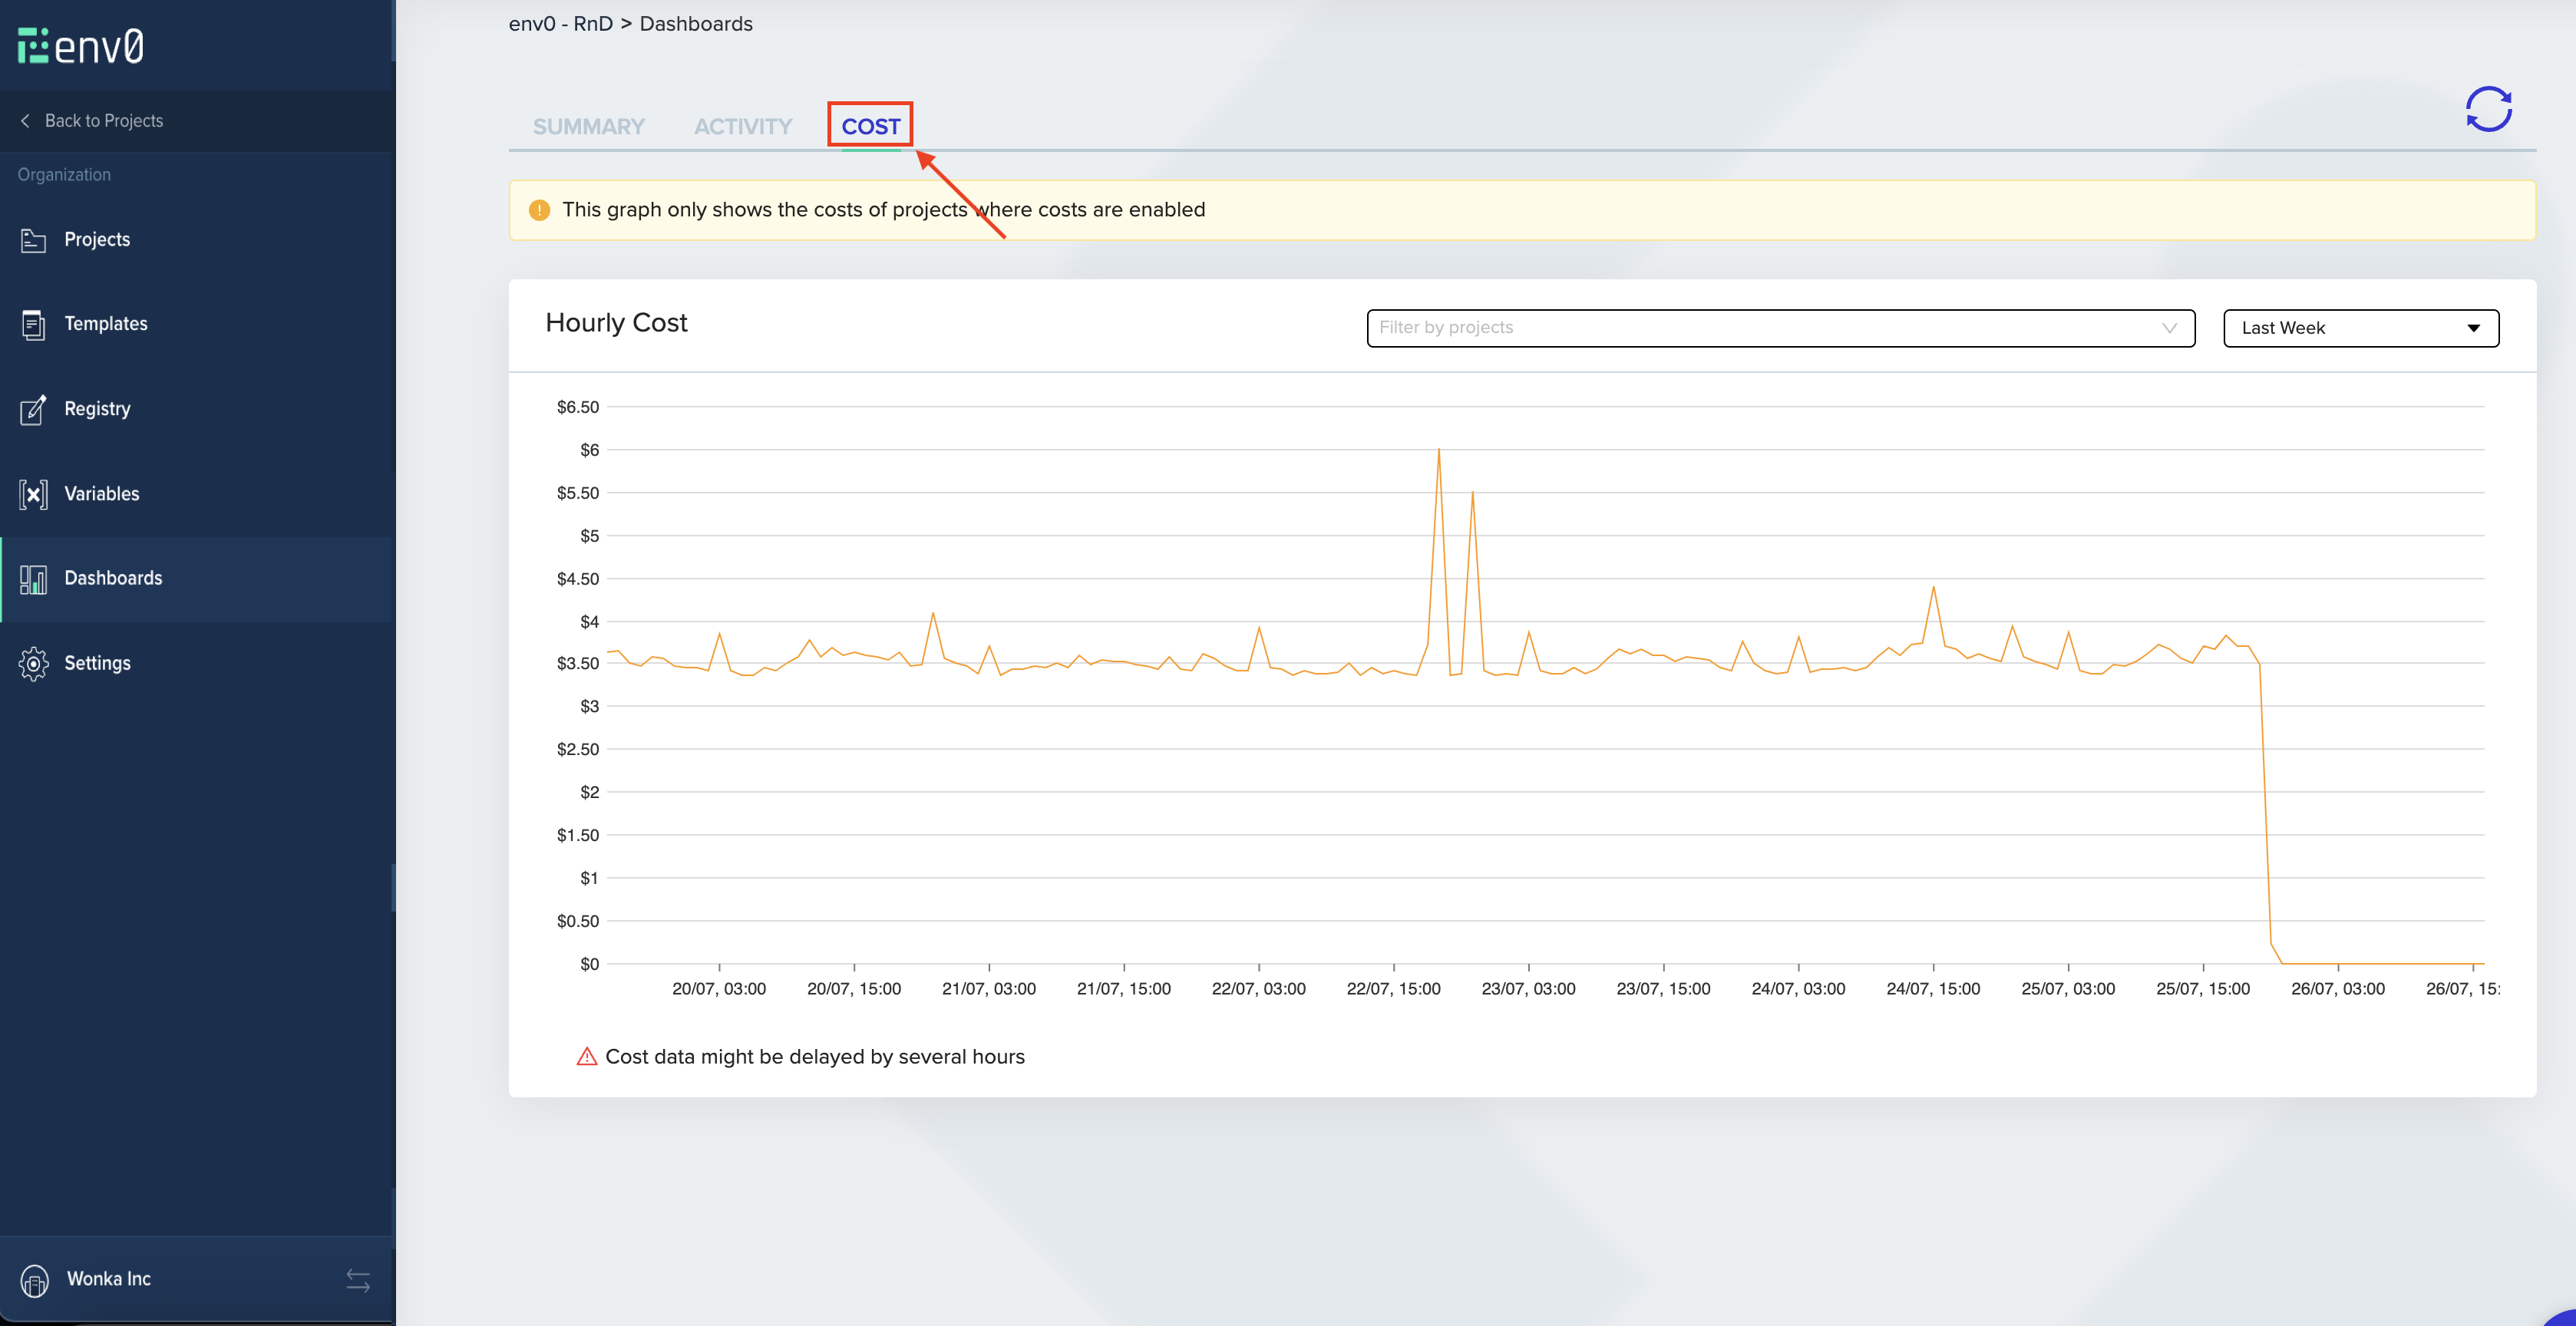Click the orange warning icon in banner
The width and height of the screenshot is (2576, 1326).
tap(539, 210)
